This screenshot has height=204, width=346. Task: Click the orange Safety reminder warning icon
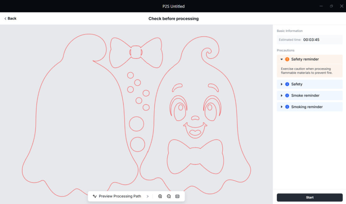click(287, 59)
